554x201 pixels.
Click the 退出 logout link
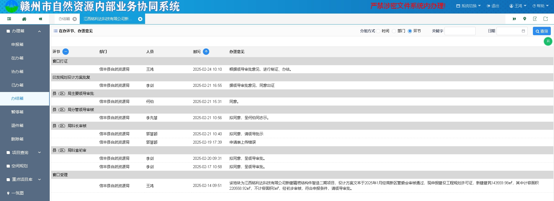click(x=493, y=6)
